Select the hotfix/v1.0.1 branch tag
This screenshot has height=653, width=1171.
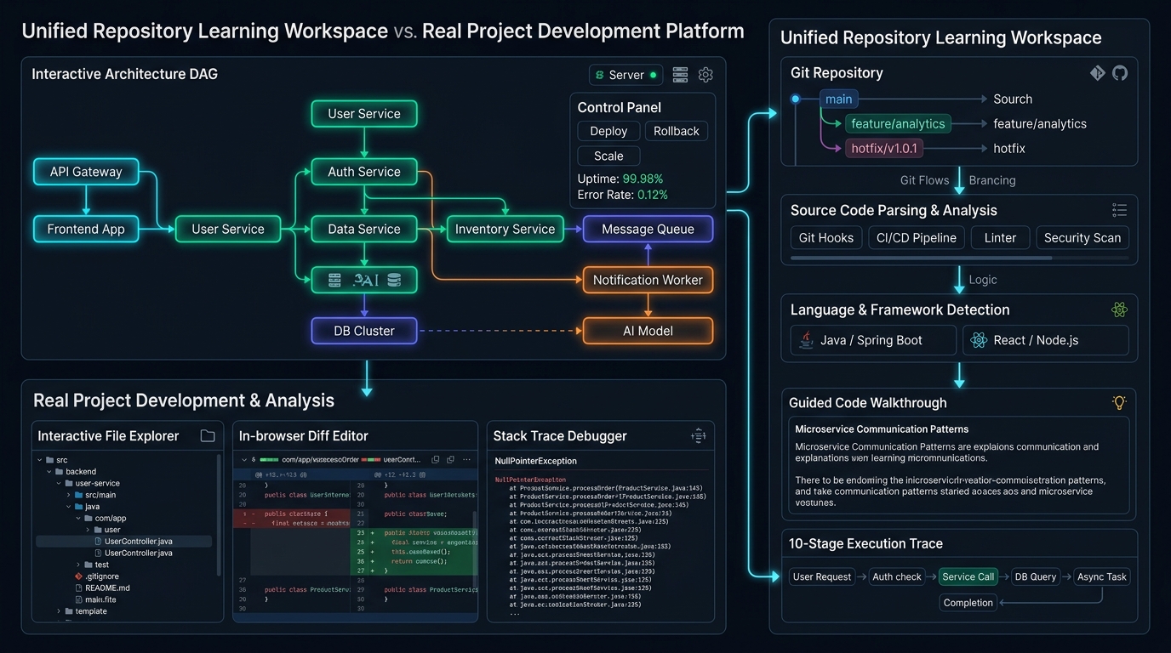tap(884, 148)
